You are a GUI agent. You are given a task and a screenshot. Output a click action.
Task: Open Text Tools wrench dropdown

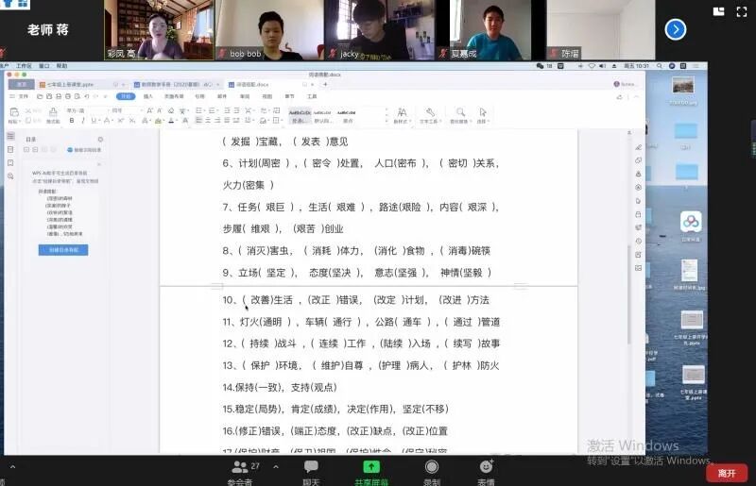tap(430, 116)
